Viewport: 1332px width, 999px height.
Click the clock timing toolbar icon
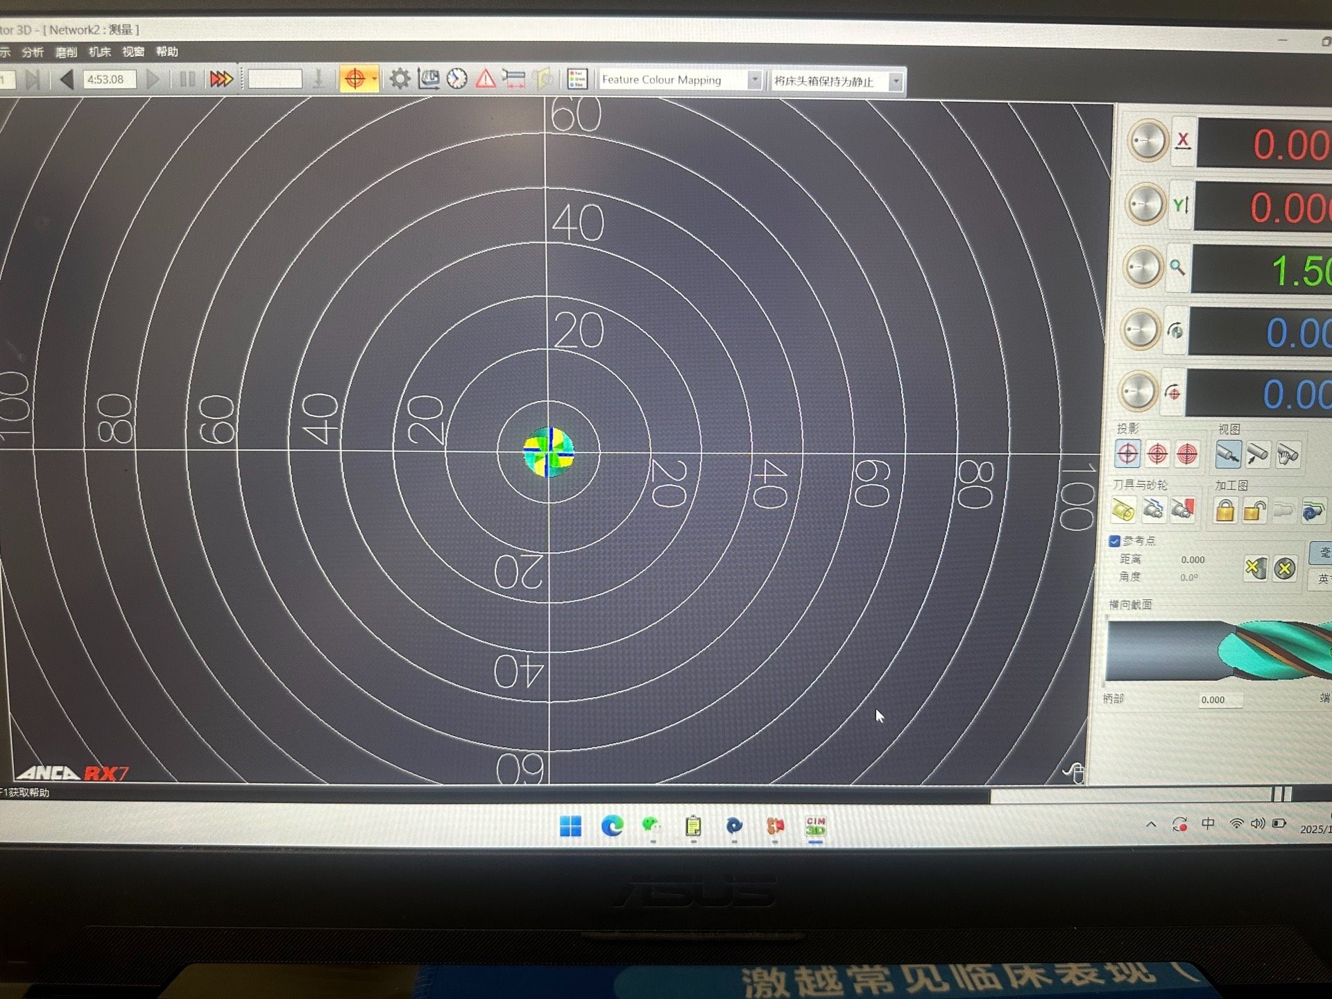456,79
